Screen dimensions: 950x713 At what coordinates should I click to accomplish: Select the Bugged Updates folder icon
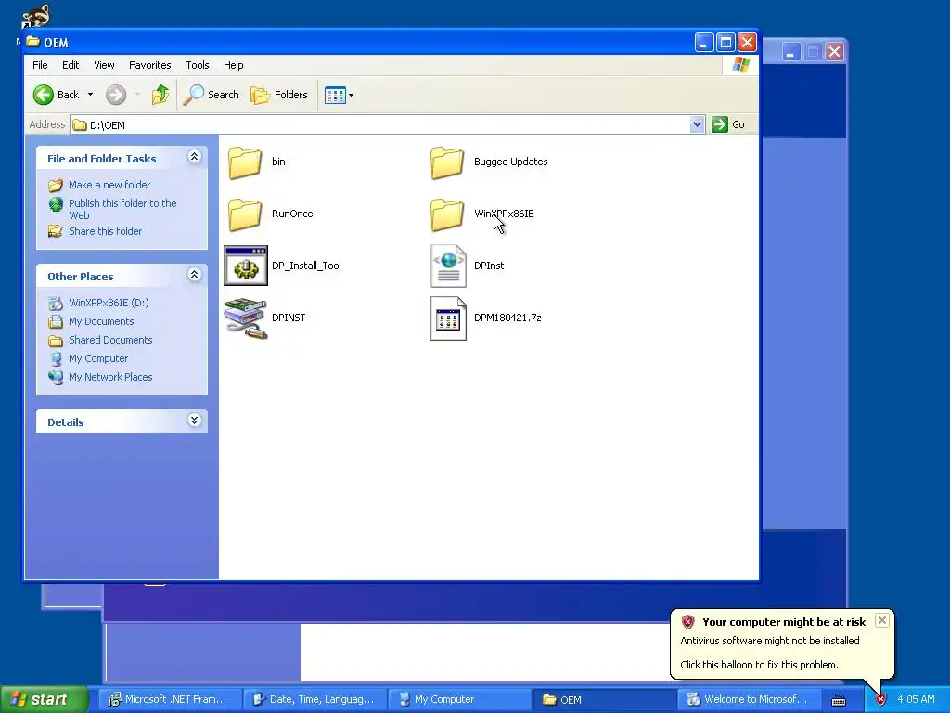(x=447, y=162)
